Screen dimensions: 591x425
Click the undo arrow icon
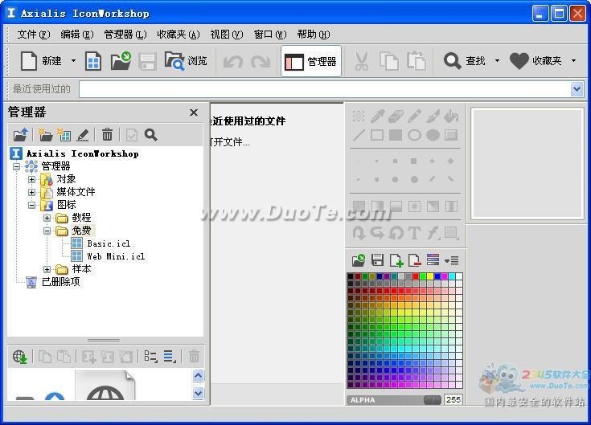pyautogui.click(x=232, y=61)
